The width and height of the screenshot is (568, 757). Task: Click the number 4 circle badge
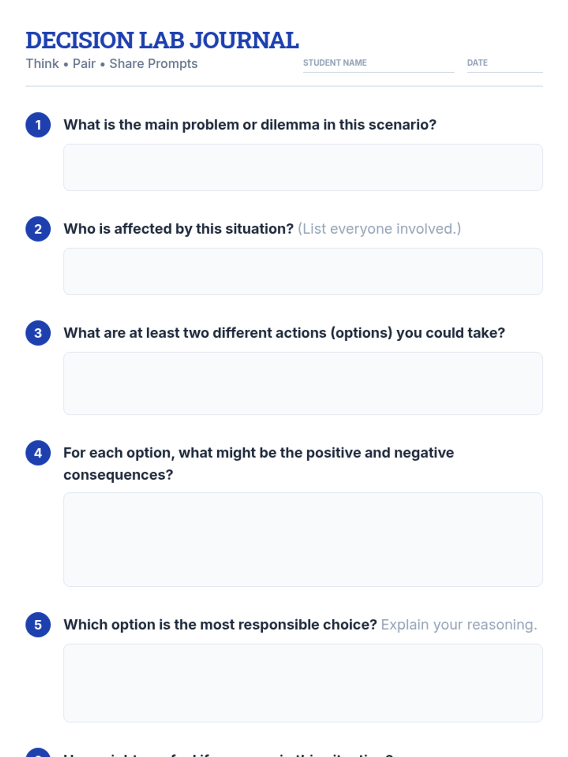click(x=38, y=453)
